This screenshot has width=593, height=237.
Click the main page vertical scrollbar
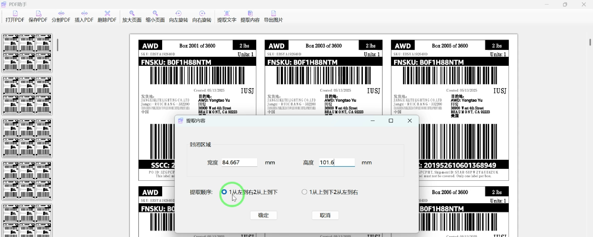[590, 42]
